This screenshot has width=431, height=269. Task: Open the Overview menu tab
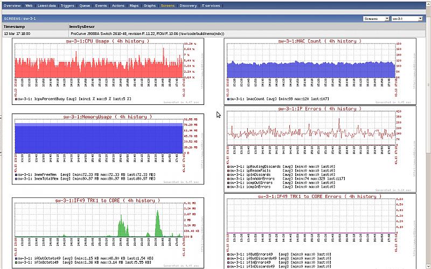click(12, 5)
